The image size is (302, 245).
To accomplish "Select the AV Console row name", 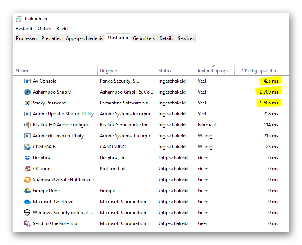I will coord(45,81).
